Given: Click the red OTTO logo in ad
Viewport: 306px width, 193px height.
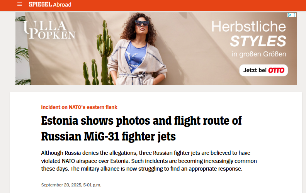Looking at the screenshot, I should coord(276,70).
